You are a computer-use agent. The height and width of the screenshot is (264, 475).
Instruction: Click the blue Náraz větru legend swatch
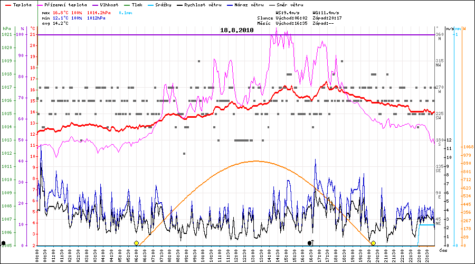tap(230, 5)
